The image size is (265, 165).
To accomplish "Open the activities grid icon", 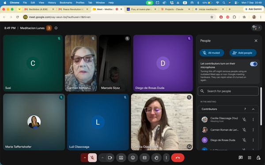I will pyautogui.click(x=250, y=158).
